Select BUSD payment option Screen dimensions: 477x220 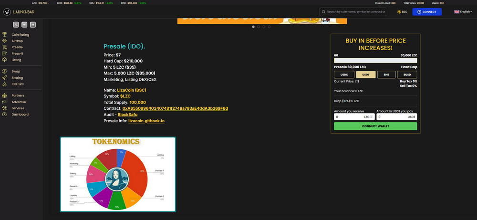click(x=407, y=74)
